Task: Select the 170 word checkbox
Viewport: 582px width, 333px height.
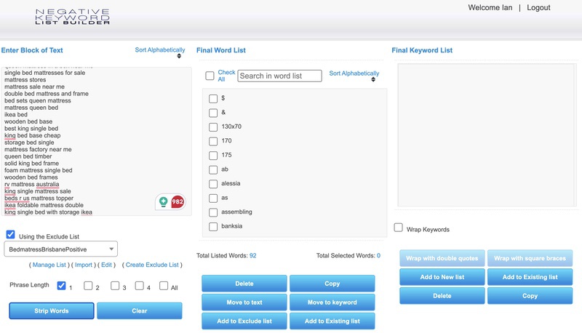Action: coord(213,141)
